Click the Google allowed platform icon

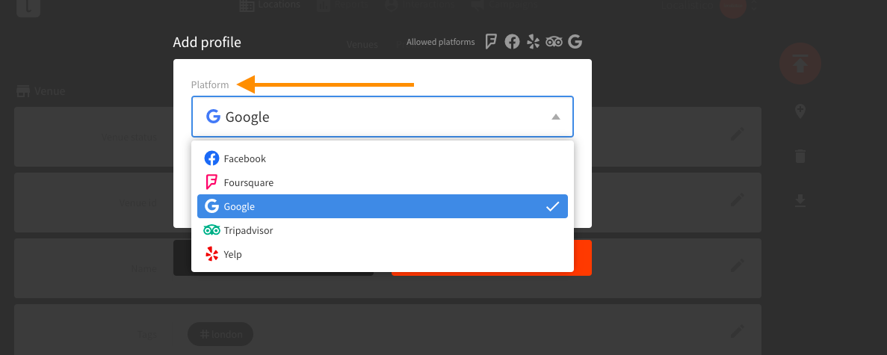[x=575, y=41]
